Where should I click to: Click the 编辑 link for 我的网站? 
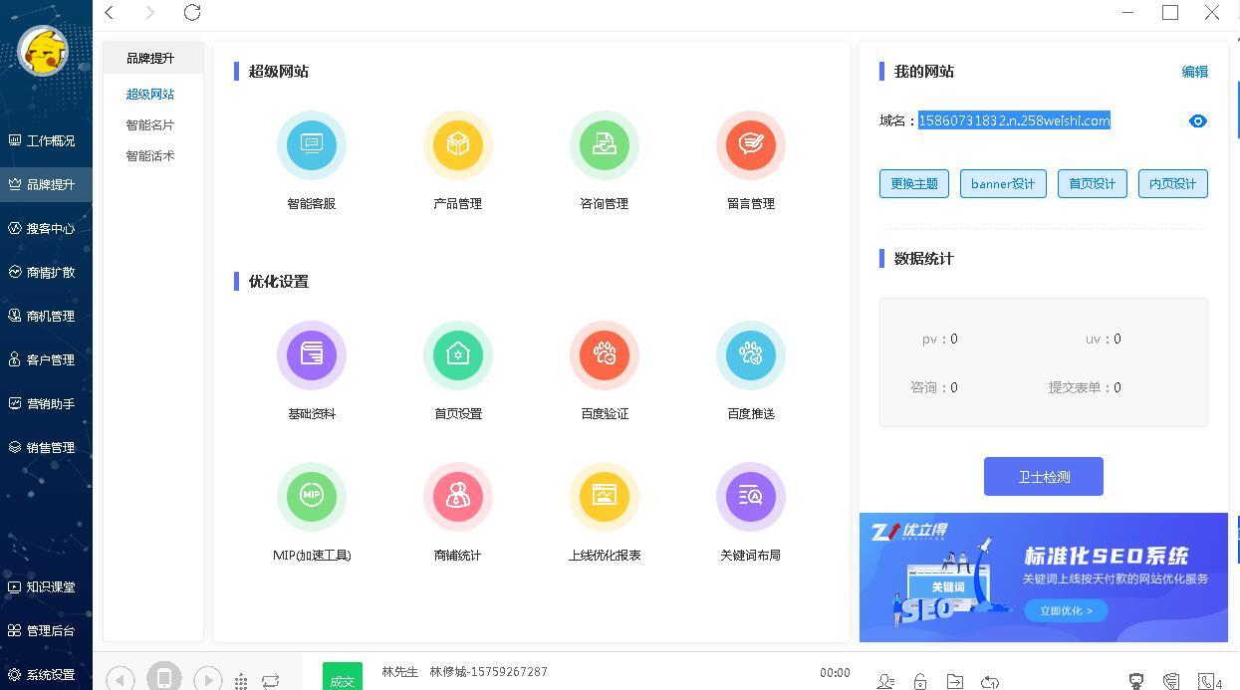(x=1195, y=72)
